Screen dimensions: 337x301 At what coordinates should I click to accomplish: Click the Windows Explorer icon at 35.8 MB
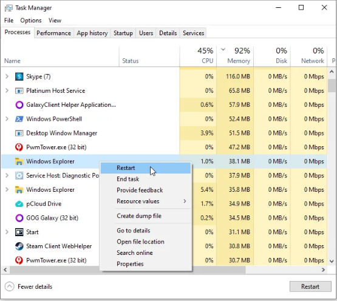[x=19, y=190]
